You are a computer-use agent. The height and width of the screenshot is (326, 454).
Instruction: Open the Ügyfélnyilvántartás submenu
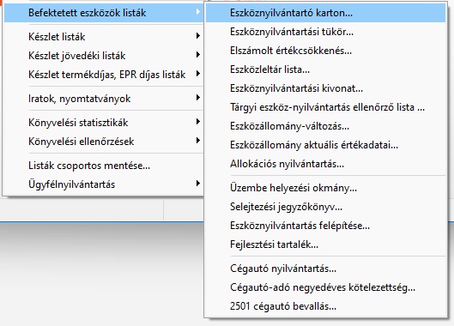click(x=104, y=184)
